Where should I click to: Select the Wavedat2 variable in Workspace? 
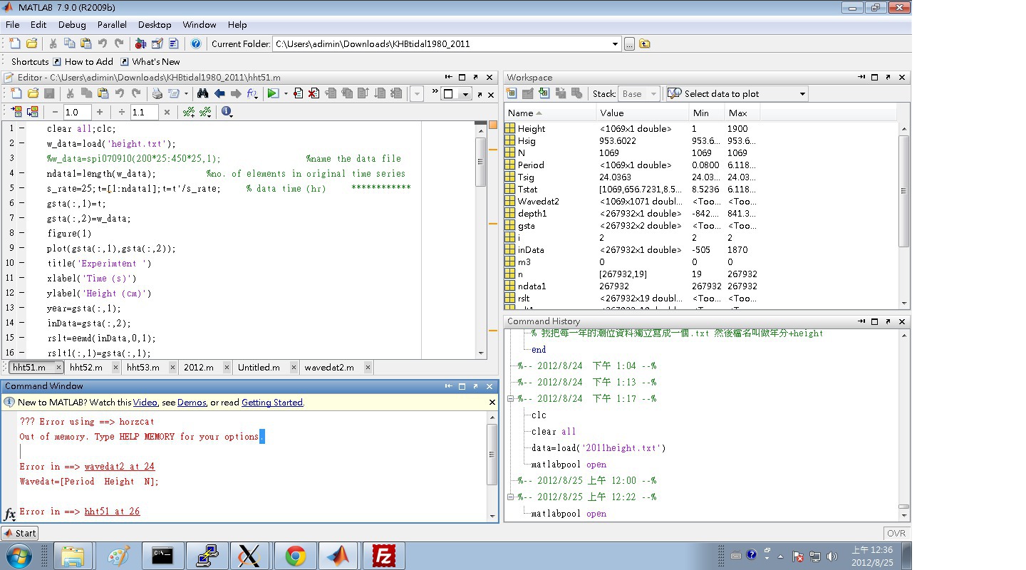[538, 202]
